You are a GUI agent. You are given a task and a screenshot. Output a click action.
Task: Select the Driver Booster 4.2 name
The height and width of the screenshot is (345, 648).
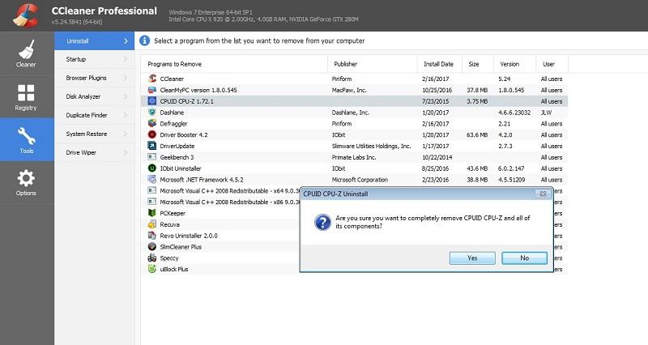point(184,134)
